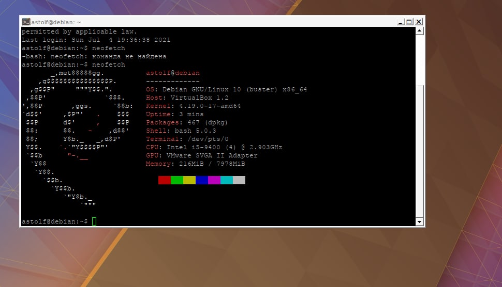
Task: Click the 'astolf@debian: ~' window title text
Action: coord(56,22)
